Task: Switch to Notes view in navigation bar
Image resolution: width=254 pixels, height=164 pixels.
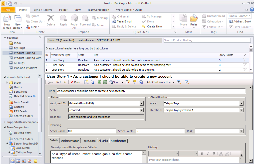Action: point(35,161)
